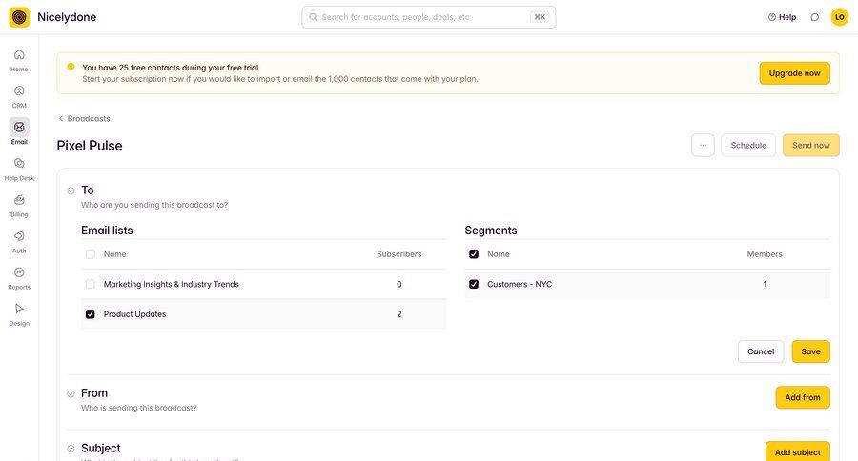Viewport: 858px width, 461px height.
Task: Click the Product Updates list name
Action: click(134, 314)
